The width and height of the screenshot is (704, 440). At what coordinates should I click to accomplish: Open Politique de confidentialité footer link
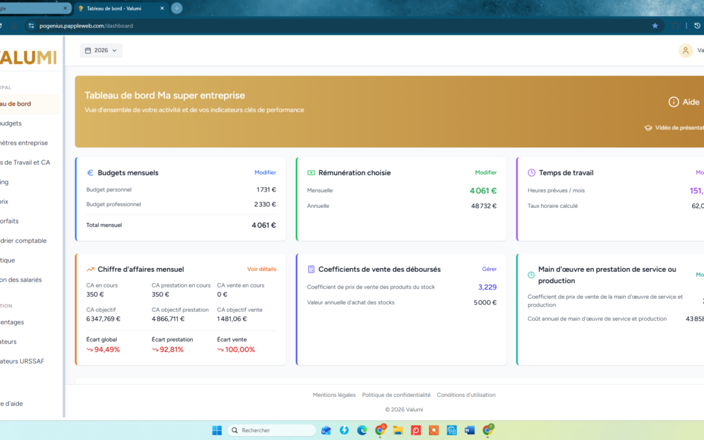396,395
